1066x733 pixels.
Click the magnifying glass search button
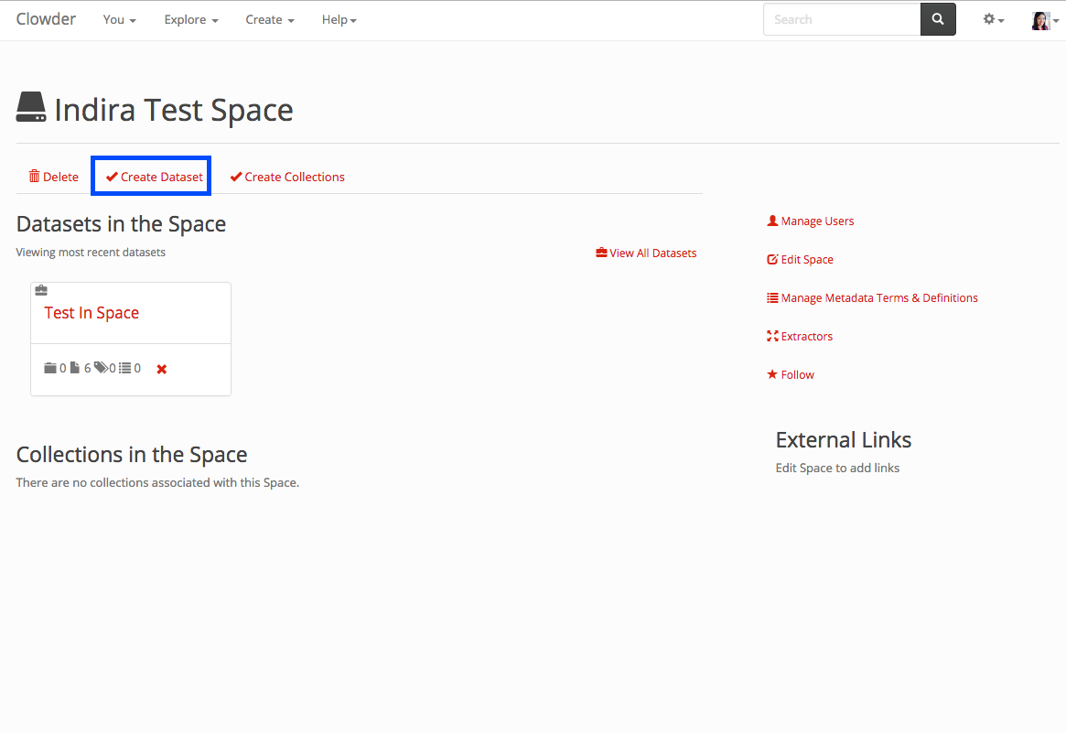pyautogui.click(x=938, y=19)
